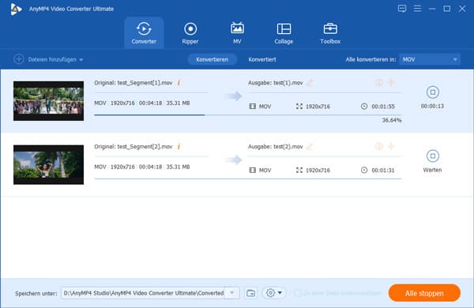Click the progress bar of test_Segment[1].mov
The height and width of the screenshot is (308, 474).
[248, 115]
